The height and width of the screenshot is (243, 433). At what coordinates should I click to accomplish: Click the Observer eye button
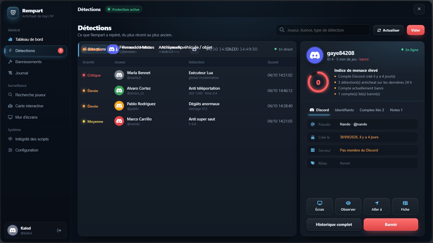click(348, 206)
